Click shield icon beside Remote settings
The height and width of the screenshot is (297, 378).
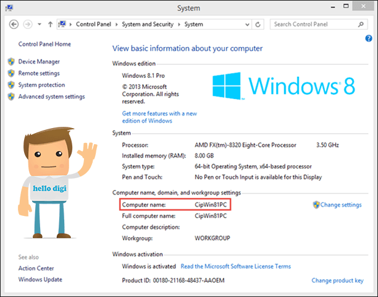(x=11, y=73)
